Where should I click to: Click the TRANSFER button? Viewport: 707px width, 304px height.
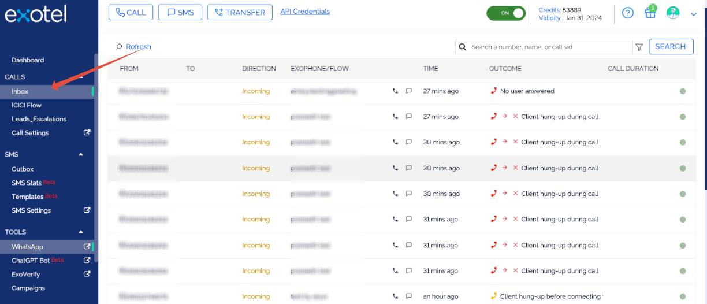coord(240,12)
